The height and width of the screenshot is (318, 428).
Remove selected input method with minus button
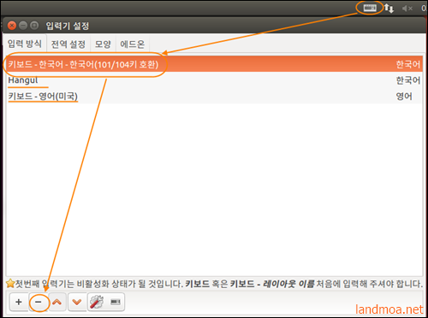[39, 302]
